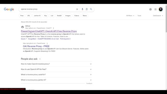Filter results with the Free chip
167x94 pixels.
point(22,16)
